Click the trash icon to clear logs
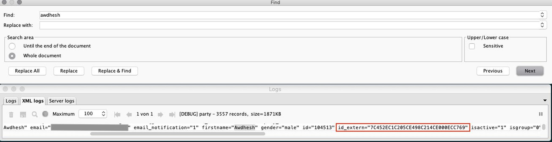The image size is (552, 142). tap(11, 115)
